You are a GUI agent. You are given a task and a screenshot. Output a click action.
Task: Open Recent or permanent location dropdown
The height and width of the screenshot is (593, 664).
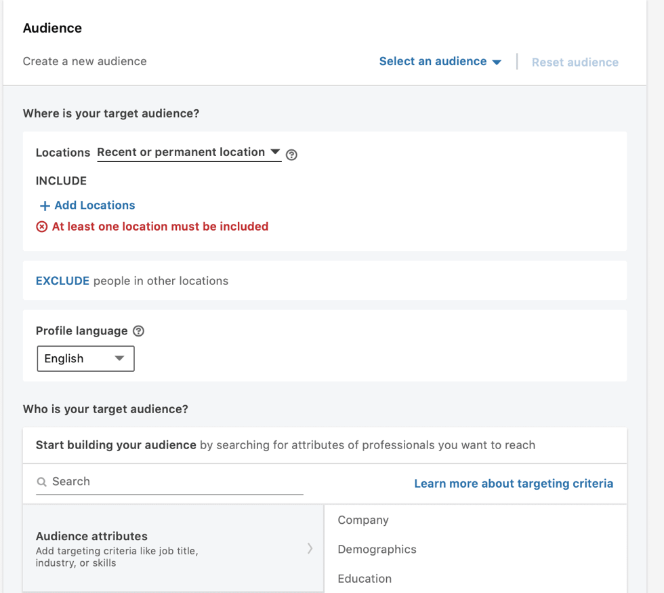point(188,153)
